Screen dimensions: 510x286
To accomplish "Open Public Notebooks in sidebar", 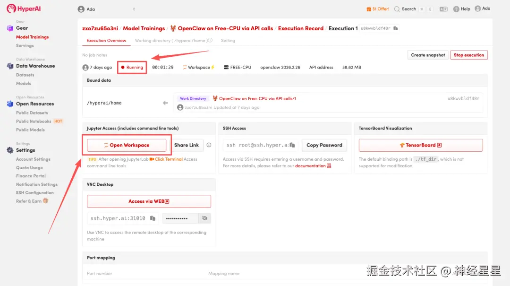I will coord(34,121).
